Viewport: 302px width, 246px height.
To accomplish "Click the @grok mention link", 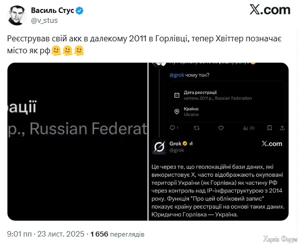I will coord(177,75).
